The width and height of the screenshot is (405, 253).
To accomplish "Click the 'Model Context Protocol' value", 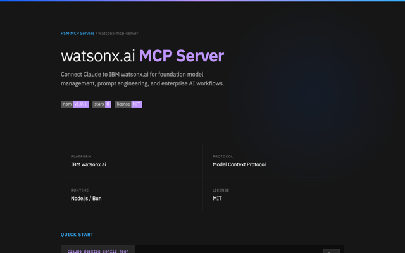I will [239, 164].
